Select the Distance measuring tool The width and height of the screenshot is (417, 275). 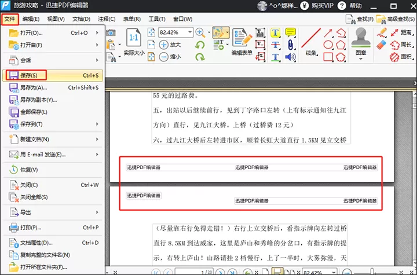pos(401,33)
